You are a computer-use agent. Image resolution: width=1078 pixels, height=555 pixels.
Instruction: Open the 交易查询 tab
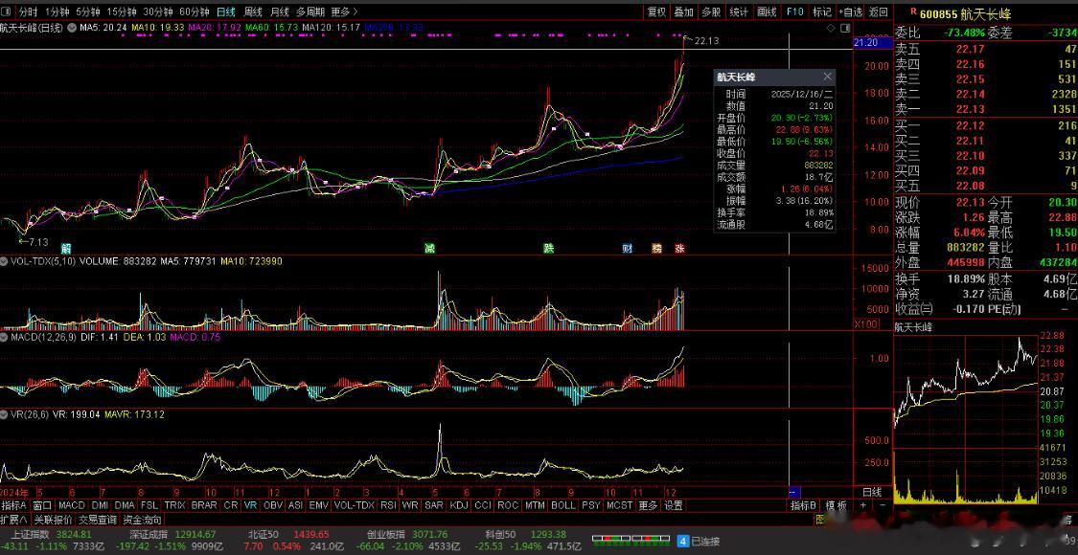click(x=97, y=520)
